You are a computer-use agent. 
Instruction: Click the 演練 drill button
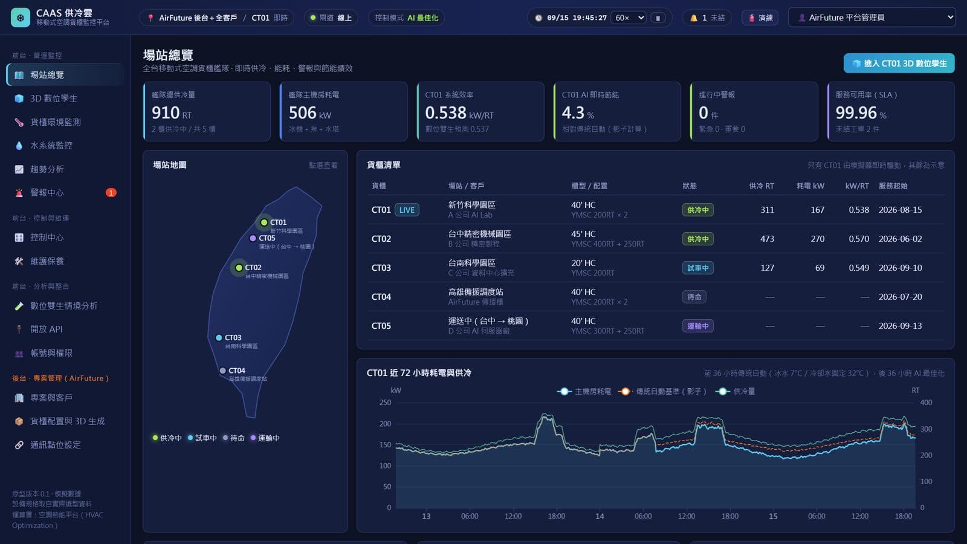(x=760, y=18)
